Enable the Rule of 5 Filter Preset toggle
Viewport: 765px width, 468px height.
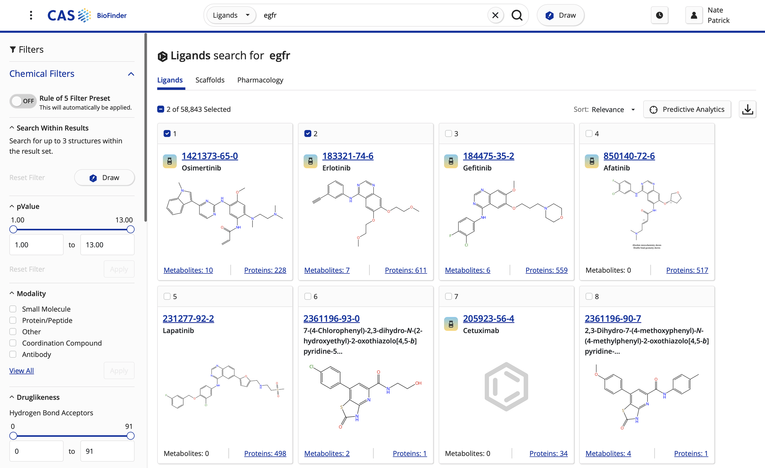click(23, 101)
